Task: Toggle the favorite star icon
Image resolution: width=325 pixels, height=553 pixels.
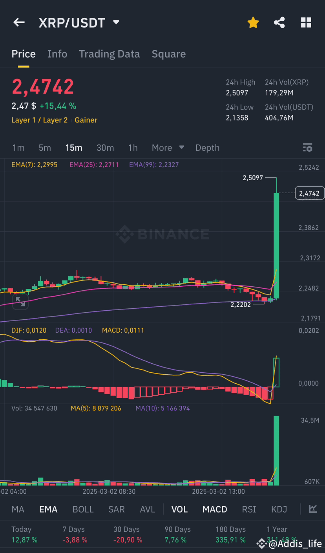Action: coord(253,23)
